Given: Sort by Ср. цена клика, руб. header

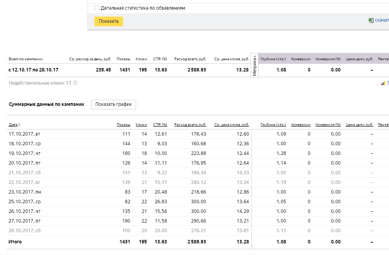Looking at the screenshot, I should pos(232,125).
